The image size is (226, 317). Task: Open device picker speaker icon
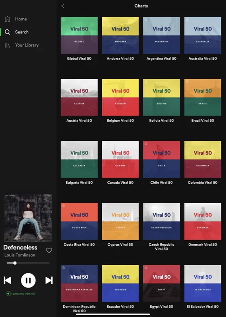(x=9, y=294)
